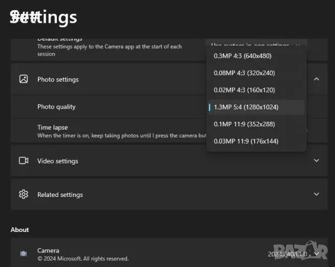Select 0.1MP 11:9 (352x288) option
The image size is (335, 267).
point(256,124)
